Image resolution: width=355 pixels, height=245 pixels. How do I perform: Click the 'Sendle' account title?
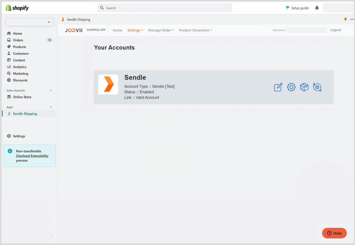point(135,77)
